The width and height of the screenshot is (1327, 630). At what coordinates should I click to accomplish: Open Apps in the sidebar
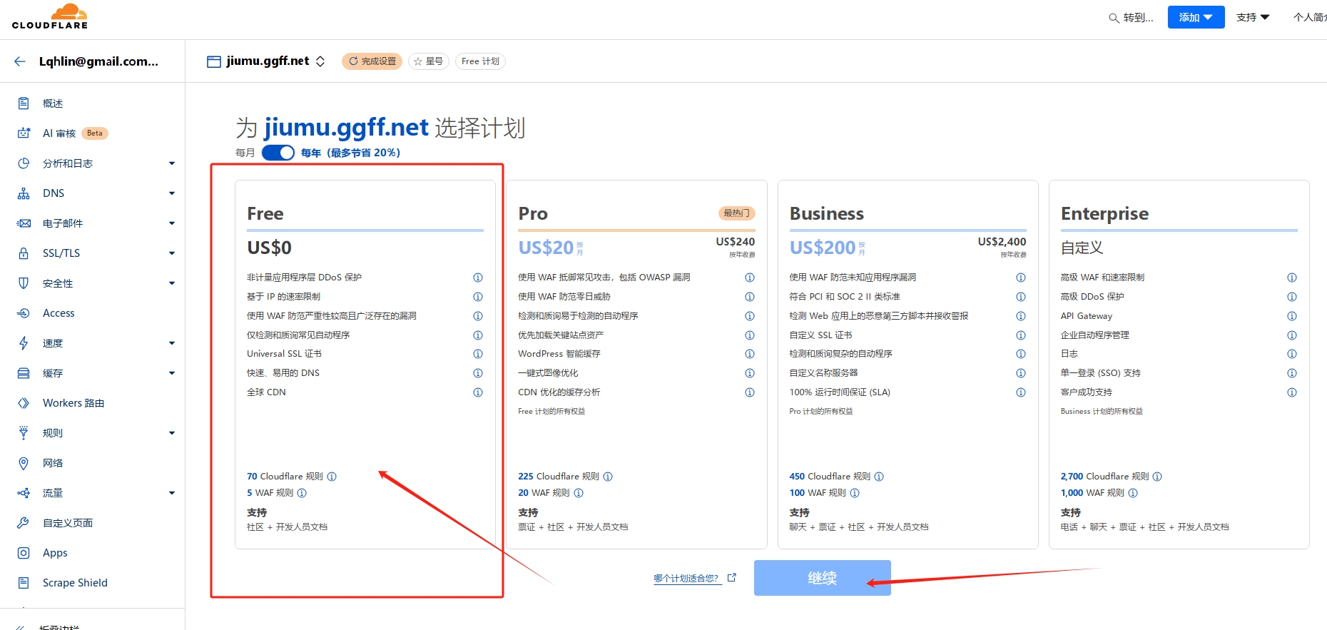(x=55, y=553)
